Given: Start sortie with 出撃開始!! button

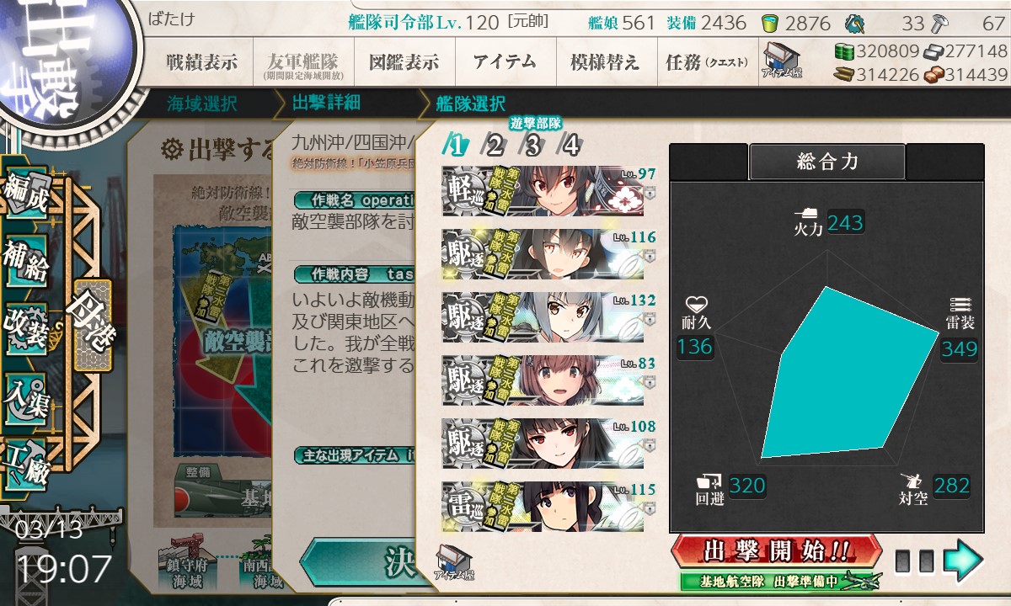Looking at the screenshot, I should point(776,552).
